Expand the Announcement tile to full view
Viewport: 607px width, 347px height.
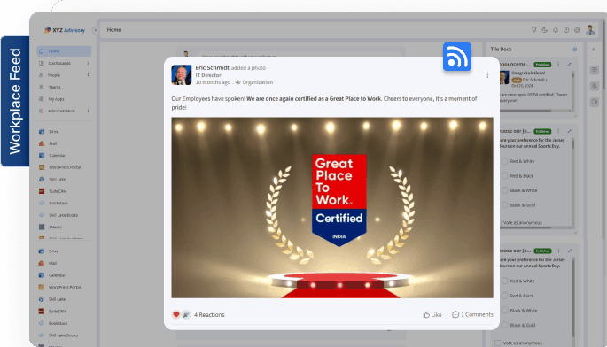point(570,65)
